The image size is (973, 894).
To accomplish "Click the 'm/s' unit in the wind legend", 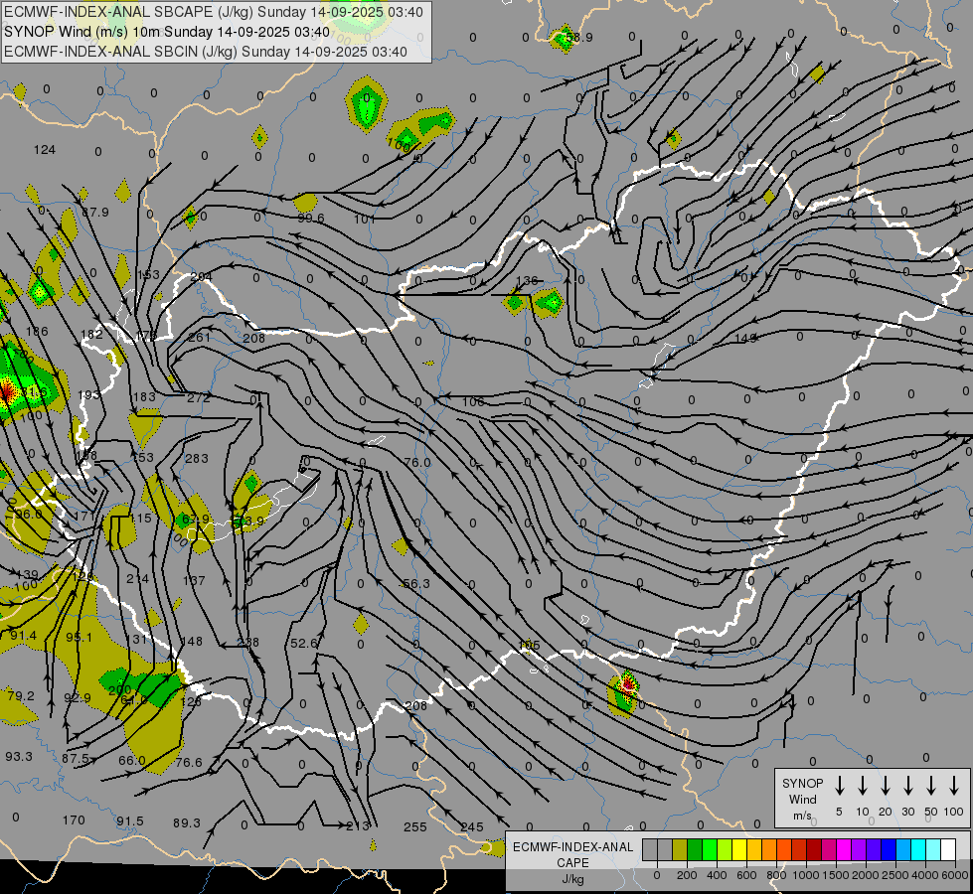I will pos(802,816).
